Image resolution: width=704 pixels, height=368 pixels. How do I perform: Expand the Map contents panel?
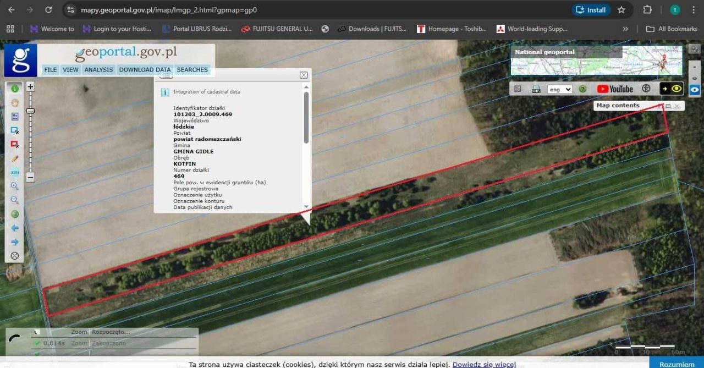coord(668,106)
